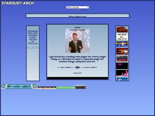
Task: Open the About me link
Action: point(33,43)
